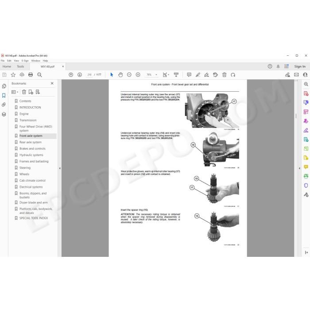Open the apps grid icon
The image size is (310, 310).
287,66
